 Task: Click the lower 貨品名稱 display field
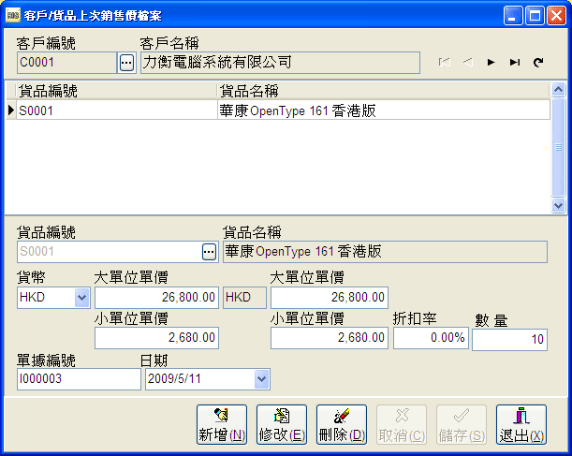pyautogui.click(x=385, y=252)
